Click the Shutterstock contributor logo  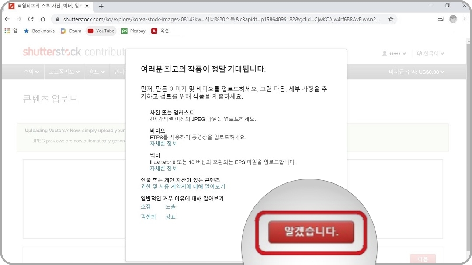(50, 51)
